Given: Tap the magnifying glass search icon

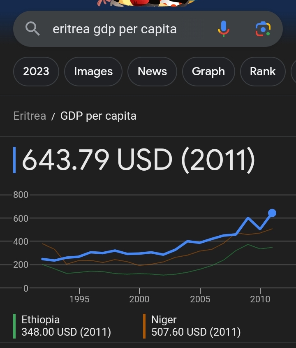Looking at the screenshot, I should 32,29.
